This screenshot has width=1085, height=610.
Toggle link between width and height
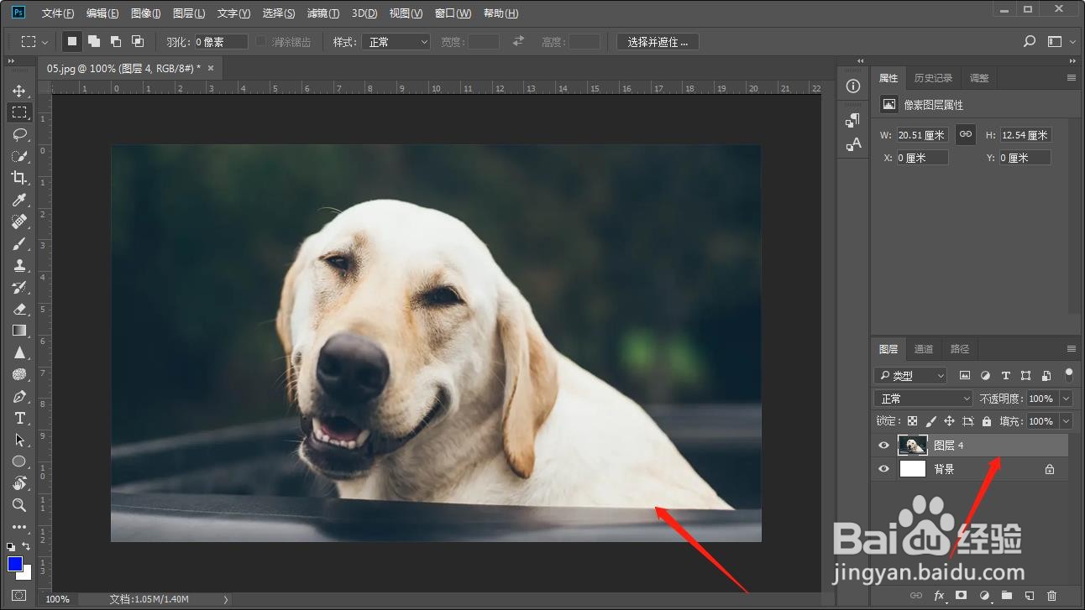966,134
